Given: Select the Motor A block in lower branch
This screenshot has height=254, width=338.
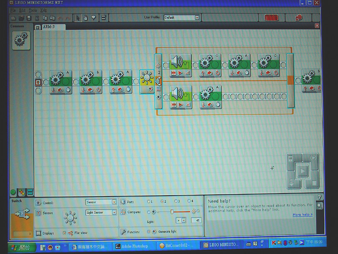Looking at the screenshot, I should click(x=210, y=97).
